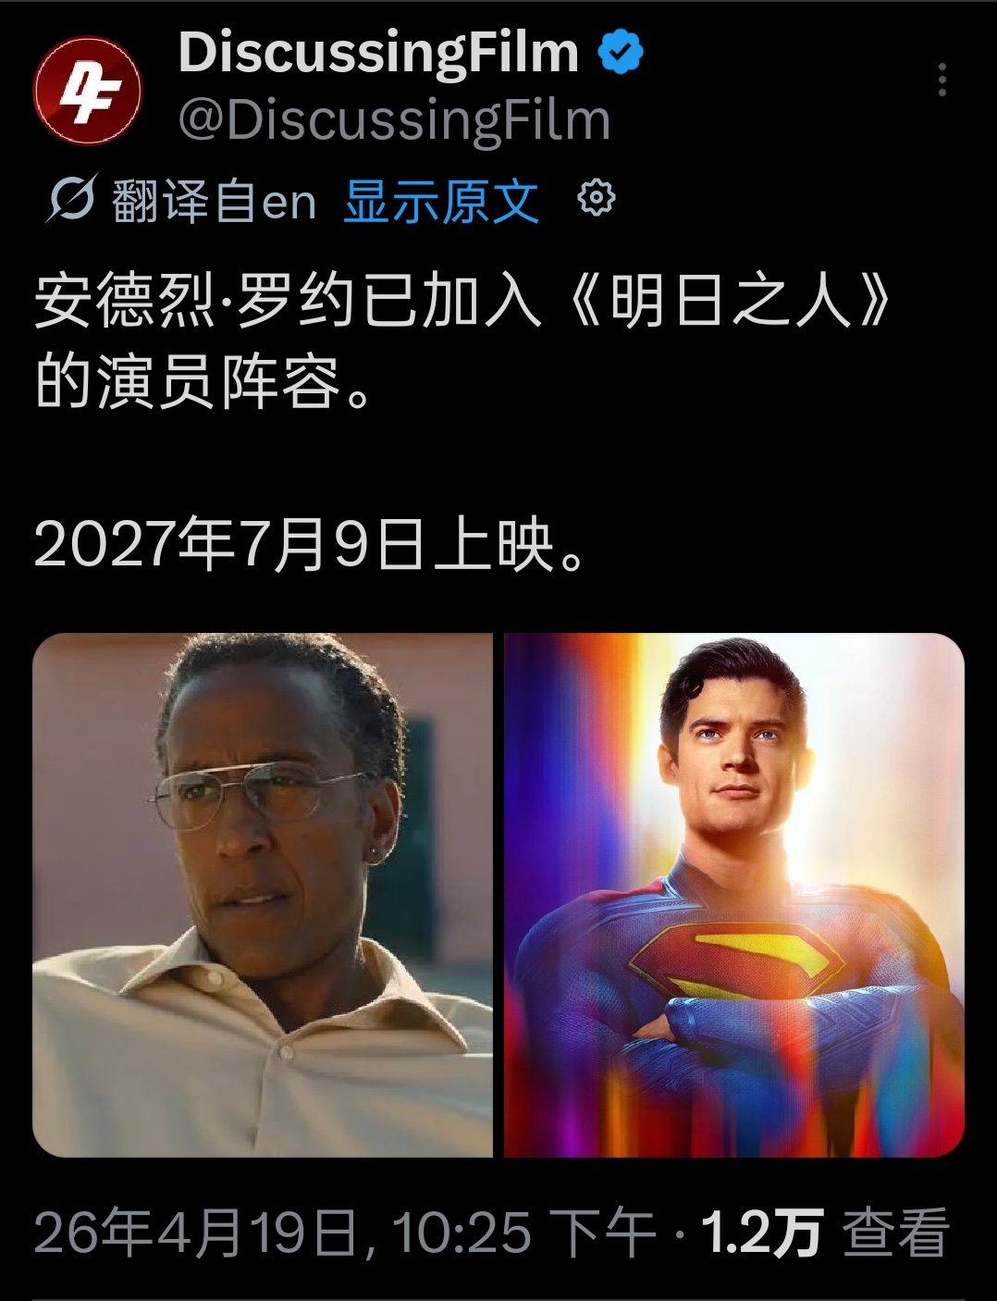Click the 查看 views label
The height and width of the screenshot is (1301, 997).
pyautogui.click(x=896, y=1233)
